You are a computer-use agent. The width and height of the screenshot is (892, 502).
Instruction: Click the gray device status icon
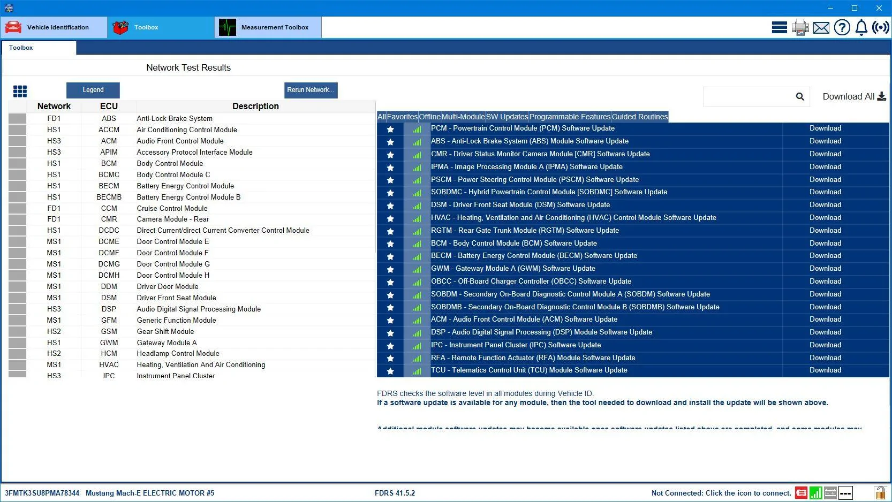coord(830,493)
